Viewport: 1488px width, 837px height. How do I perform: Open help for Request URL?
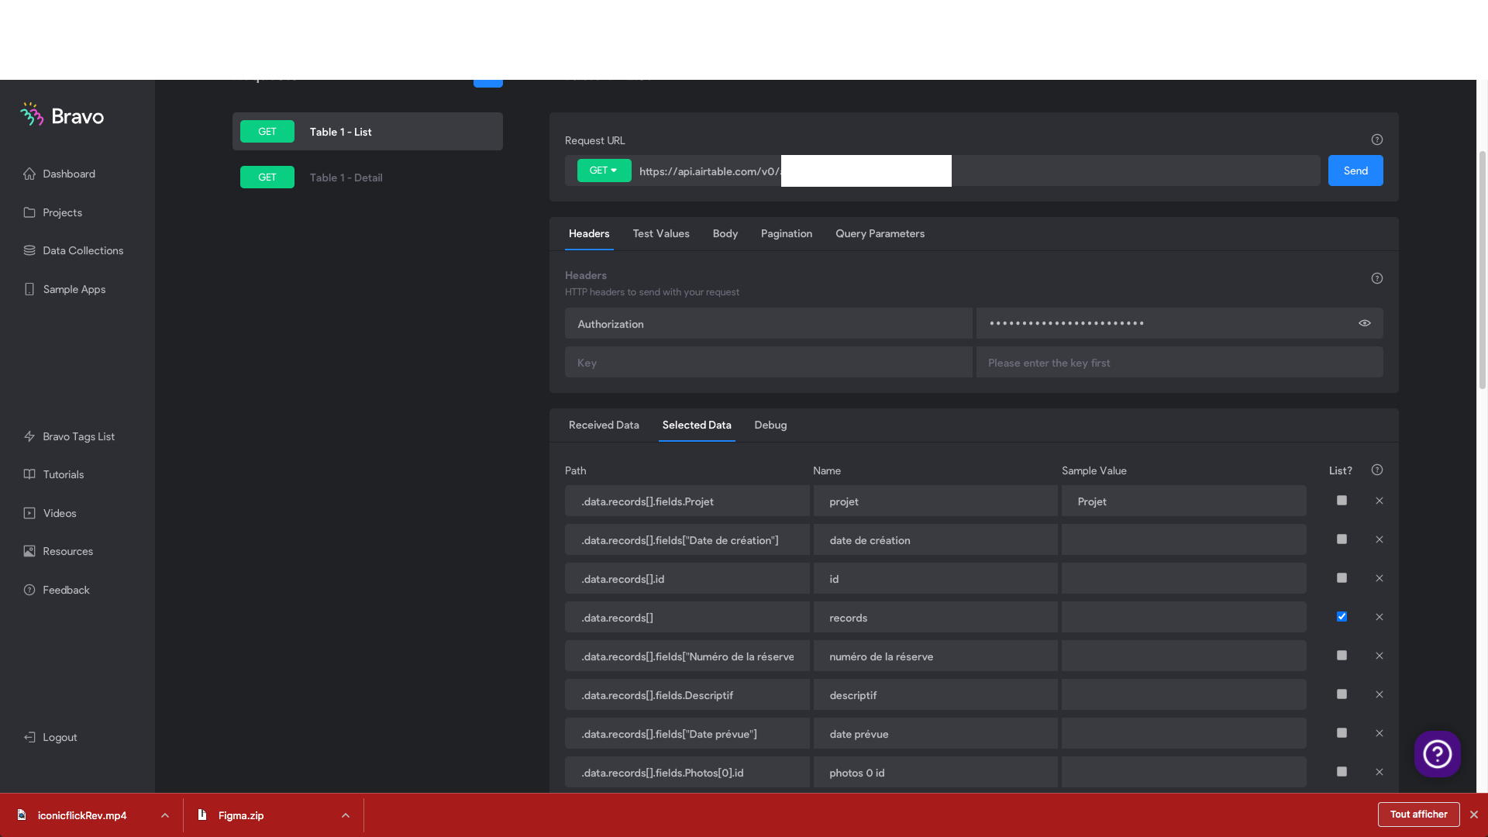[x=1376, y=139]
